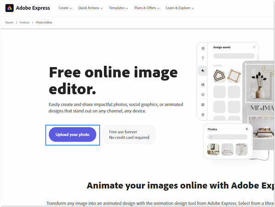Go to Feature breadcrumb link
Image resolution: width=275 pixels, height=207 pixels.
click(x=25, y=22)
